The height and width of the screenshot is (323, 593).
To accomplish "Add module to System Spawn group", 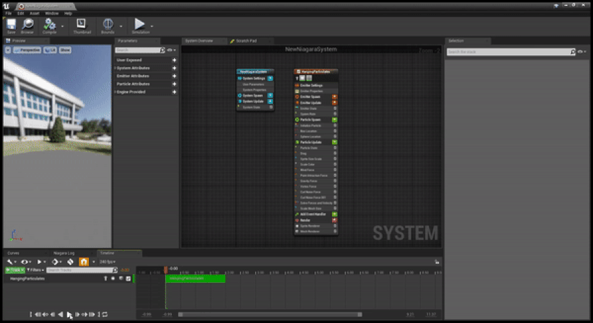I will [x=270, y=95].
